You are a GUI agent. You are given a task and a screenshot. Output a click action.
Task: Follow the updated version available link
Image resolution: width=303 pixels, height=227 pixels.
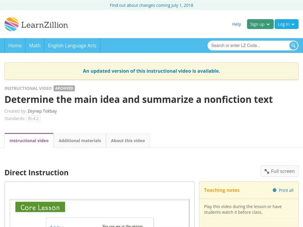151,71
